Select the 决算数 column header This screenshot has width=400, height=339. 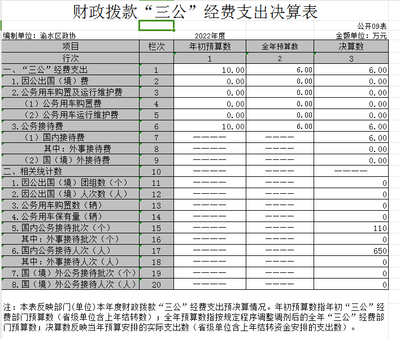pos(351,46)
